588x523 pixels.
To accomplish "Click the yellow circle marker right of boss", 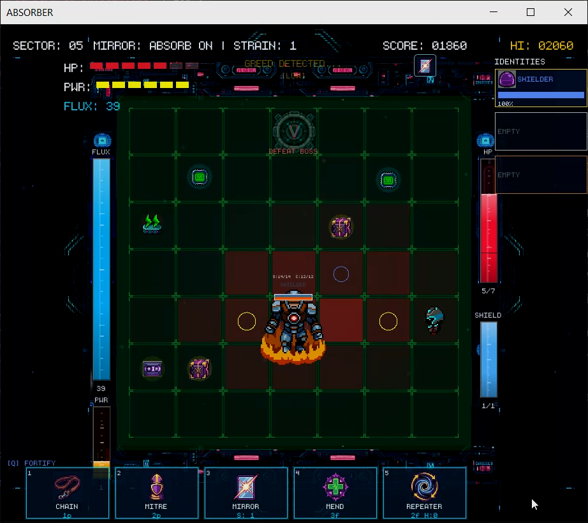I will [388, 321].
